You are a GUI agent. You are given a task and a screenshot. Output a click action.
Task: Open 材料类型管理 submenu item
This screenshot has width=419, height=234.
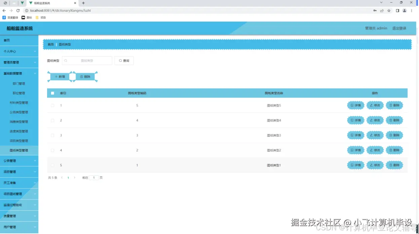pos(19,103)
